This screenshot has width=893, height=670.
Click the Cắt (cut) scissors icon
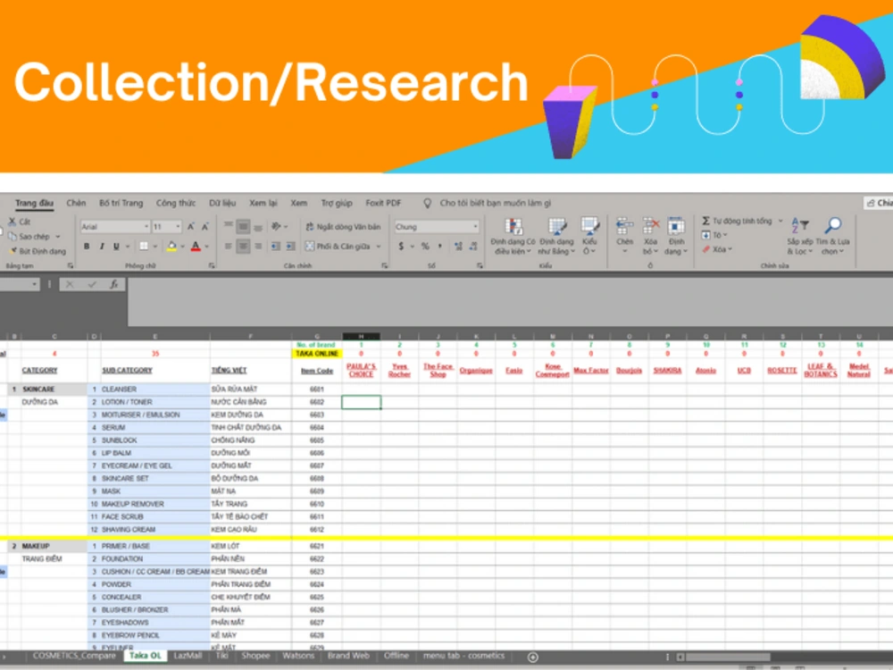[x=12, y=222]
